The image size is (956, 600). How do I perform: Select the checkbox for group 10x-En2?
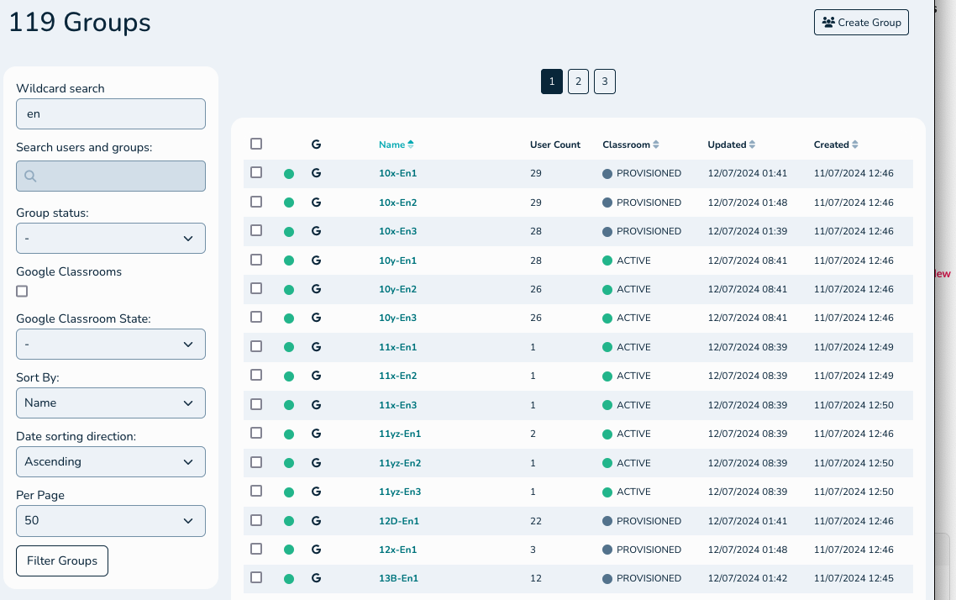256,202
